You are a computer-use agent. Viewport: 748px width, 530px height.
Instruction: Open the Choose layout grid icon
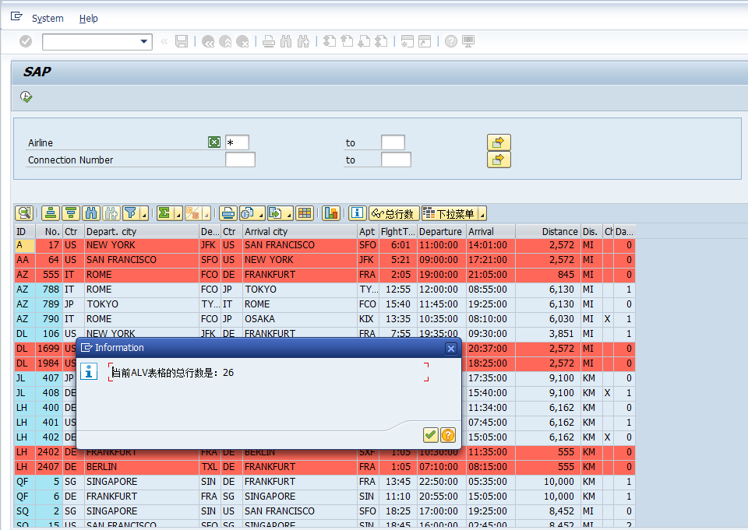click(305, 212)
